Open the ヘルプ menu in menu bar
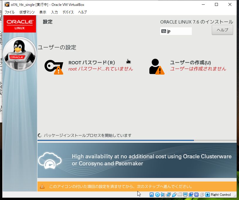The height and width of the screenshot is (200, 239). pos(83,12)
